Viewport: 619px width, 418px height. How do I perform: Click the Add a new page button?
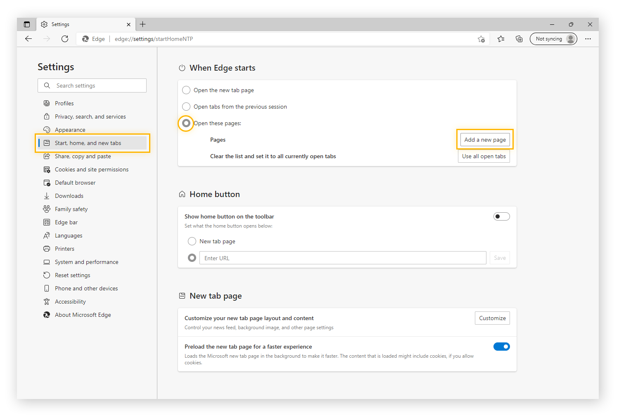pos(485,140)
